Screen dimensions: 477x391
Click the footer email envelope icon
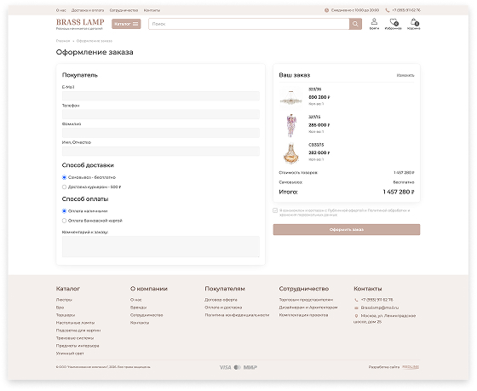click(x=356, y=308)
